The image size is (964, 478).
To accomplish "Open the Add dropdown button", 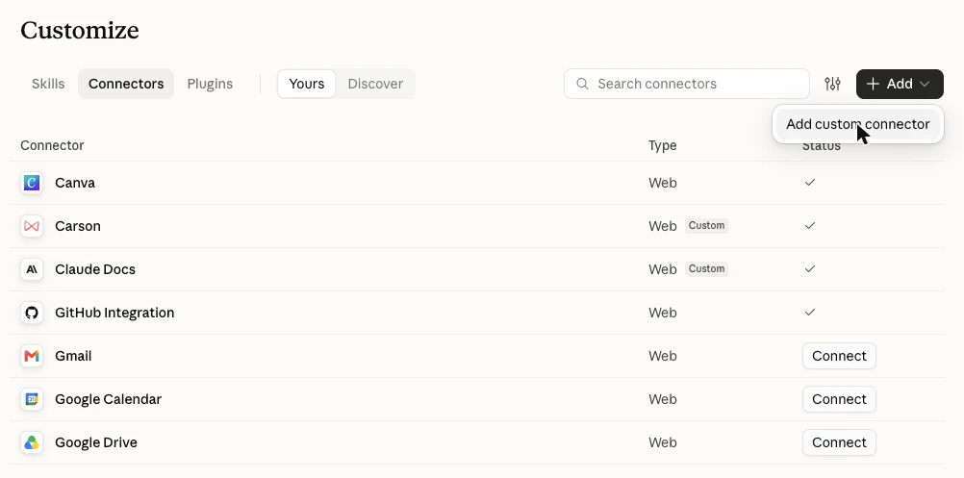I will click(x=900, y=84).
